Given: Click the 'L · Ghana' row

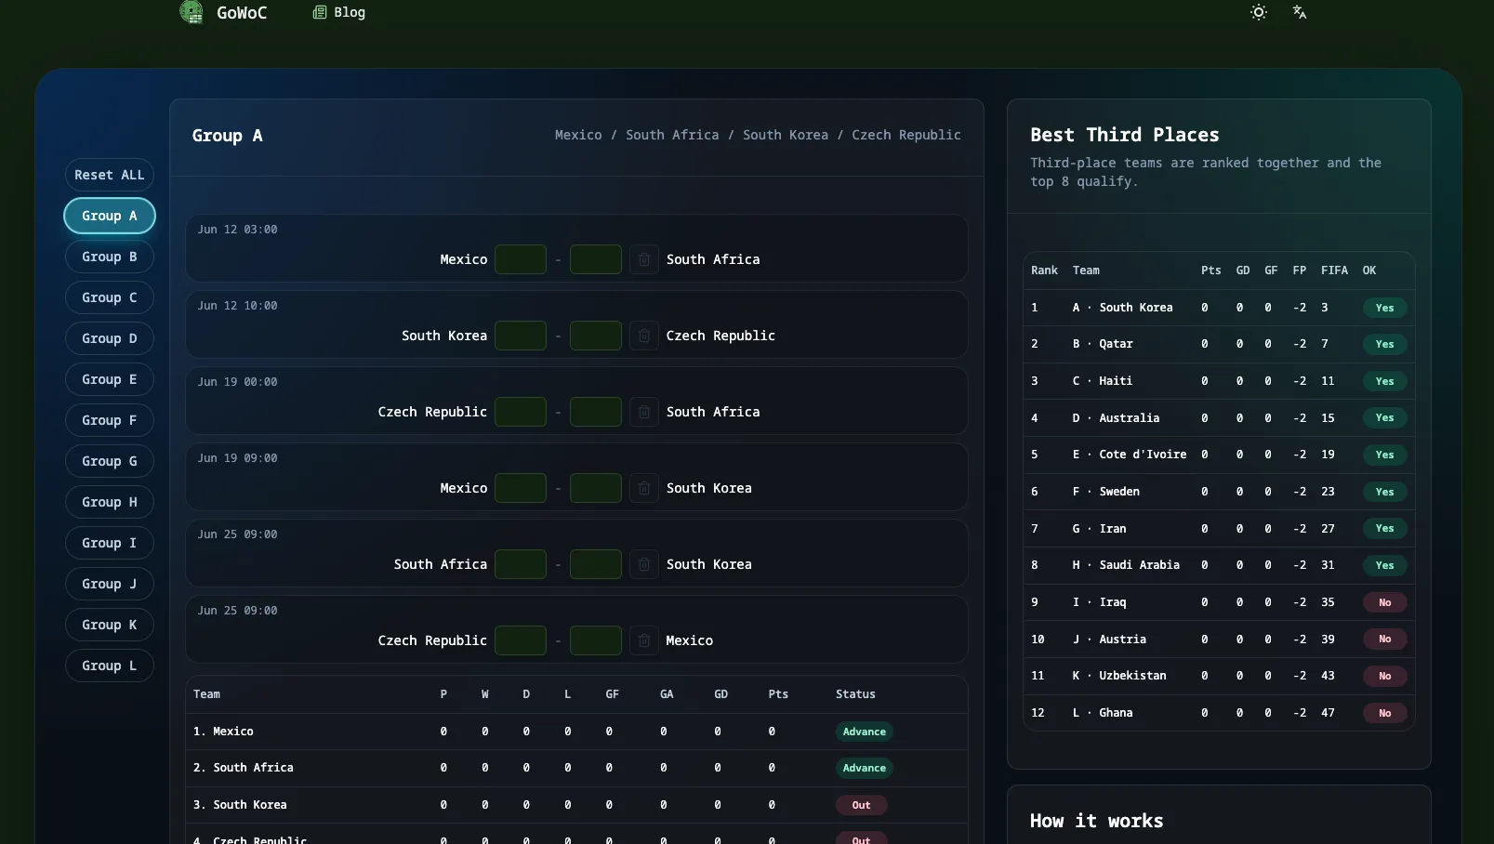Looking at the screenshot, I should coord(1219,713).
